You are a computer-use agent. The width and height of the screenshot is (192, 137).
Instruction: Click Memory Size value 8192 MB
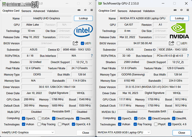pyautogui.click(x=129, y=81)
